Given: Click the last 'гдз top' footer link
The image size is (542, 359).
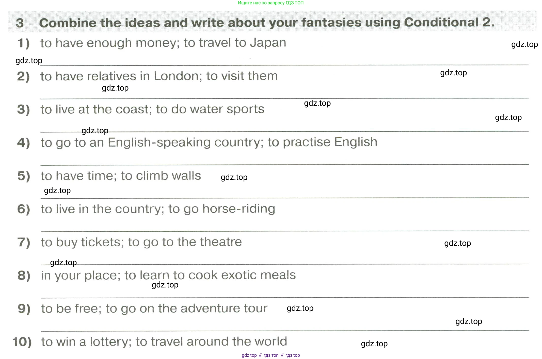Looking at the screenshot, I should tap(293, 355).
